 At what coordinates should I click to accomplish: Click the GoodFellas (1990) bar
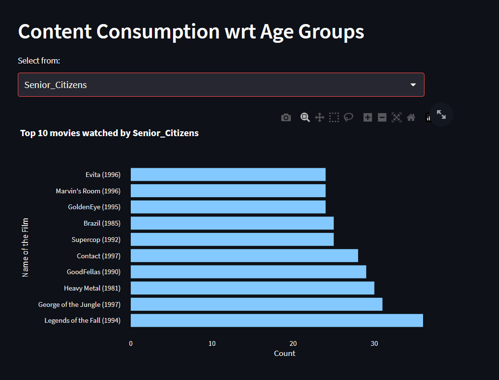[x=249, y=272]
